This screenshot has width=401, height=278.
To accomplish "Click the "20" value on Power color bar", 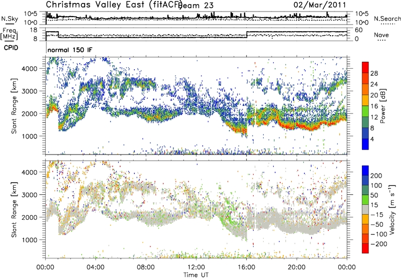I will pos(374,95).
